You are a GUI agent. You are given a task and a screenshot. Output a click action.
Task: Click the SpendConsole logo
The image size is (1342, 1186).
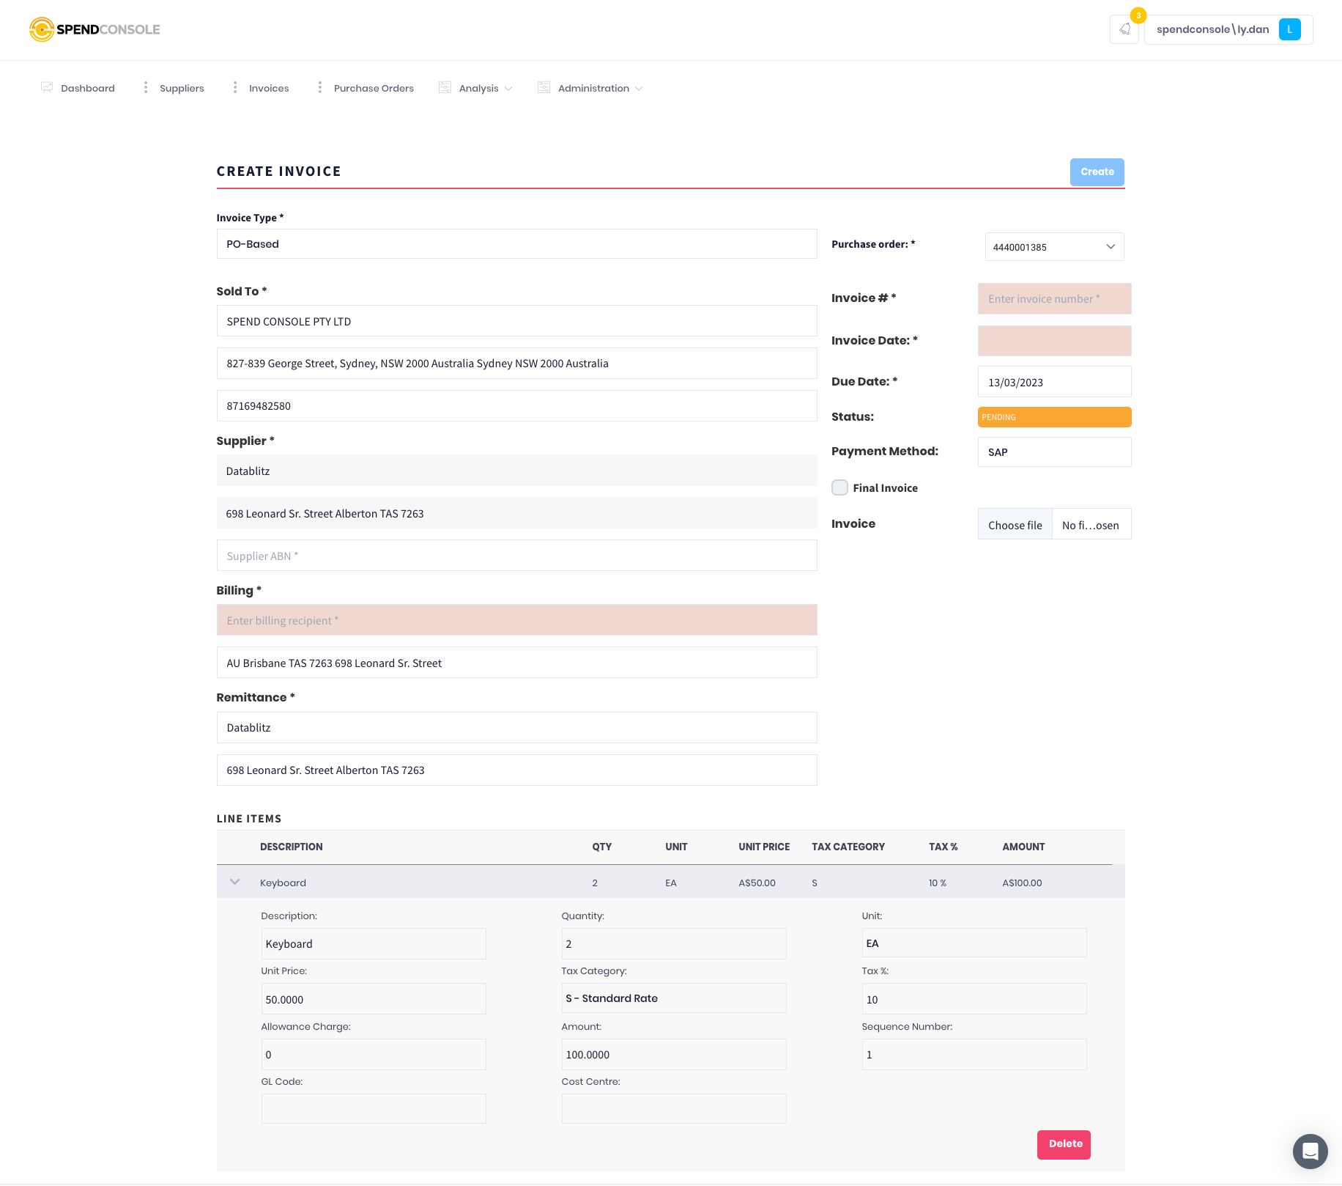94,29
